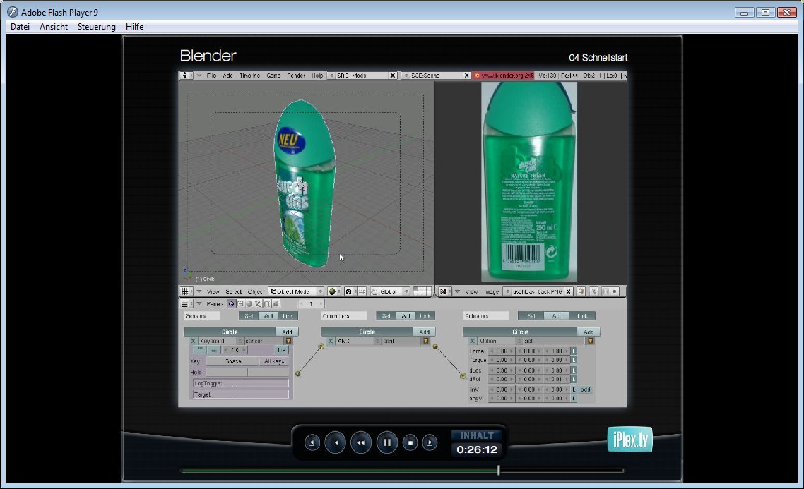The height and width of the screenshot is (489, 804).
Task: Open the image editor Image menu
Action: tap(491, 291)
